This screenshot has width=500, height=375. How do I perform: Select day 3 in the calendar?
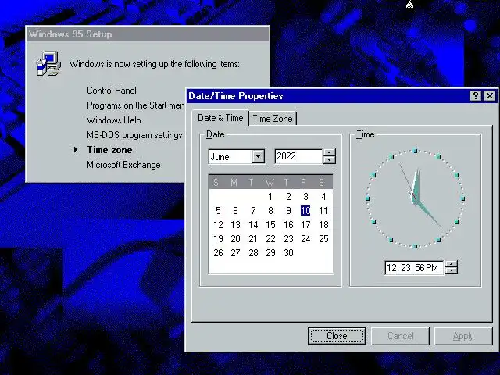tap(305, 197)
